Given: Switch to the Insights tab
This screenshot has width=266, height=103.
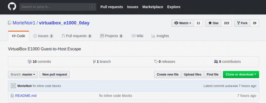Looking at the screenshot, I should [x=160, y=36].
